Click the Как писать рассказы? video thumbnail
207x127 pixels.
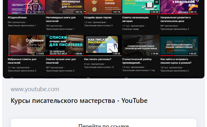(x=103, y=45)
